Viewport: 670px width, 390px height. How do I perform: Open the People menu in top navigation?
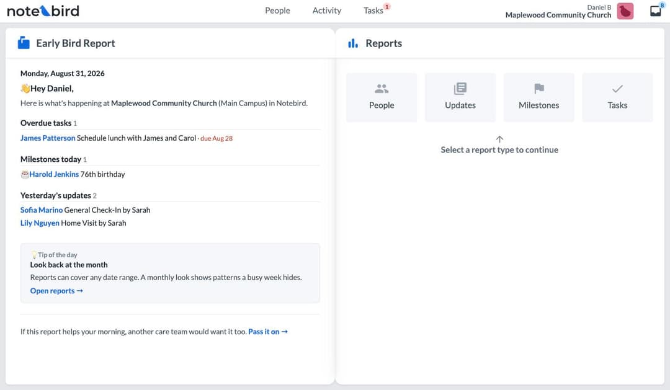(277, 11)
